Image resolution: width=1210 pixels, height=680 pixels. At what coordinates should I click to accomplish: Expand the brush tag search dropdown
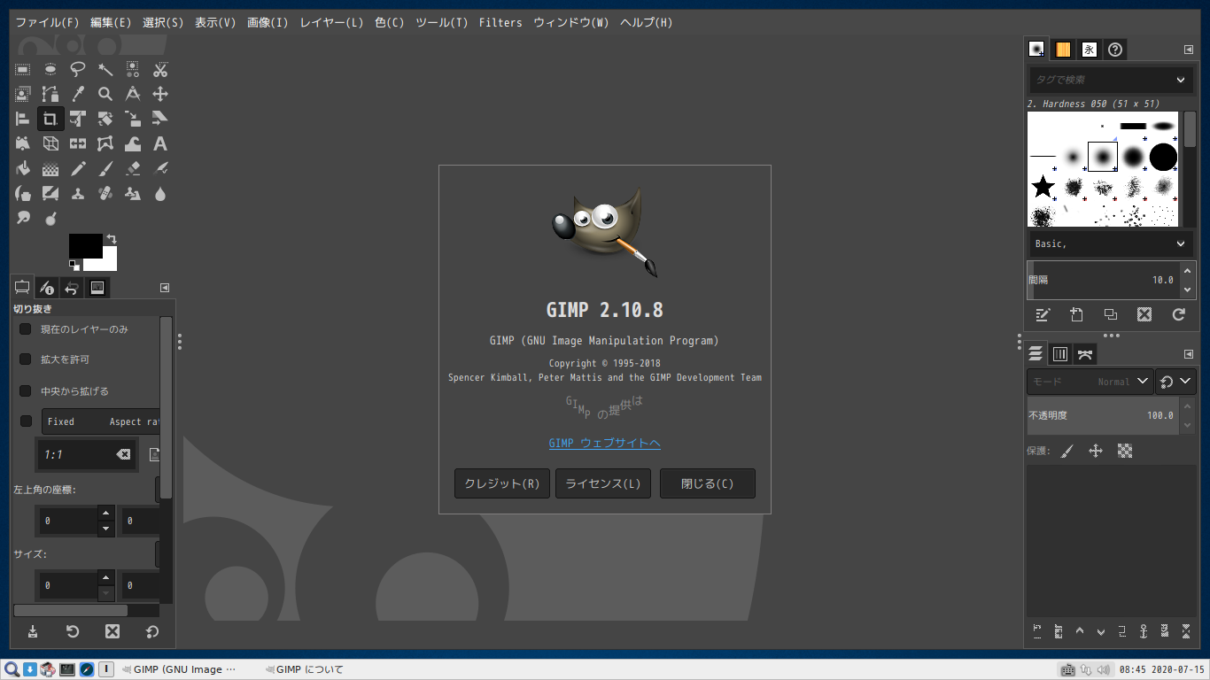[x=1180, y=80]
